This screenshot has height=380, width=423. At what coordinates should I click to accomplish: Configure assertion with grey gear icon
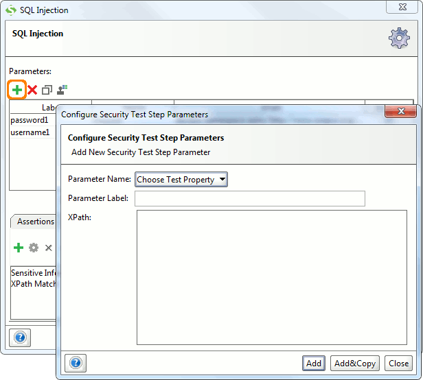click(x=34, y=248)
